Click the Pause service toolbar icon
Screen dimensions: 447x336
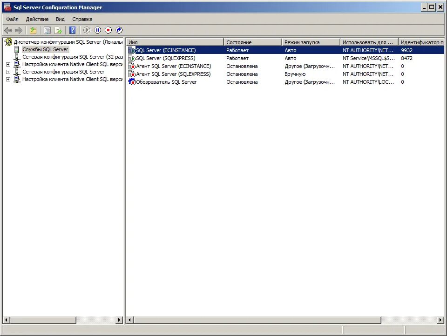click(x=97, y=30)
